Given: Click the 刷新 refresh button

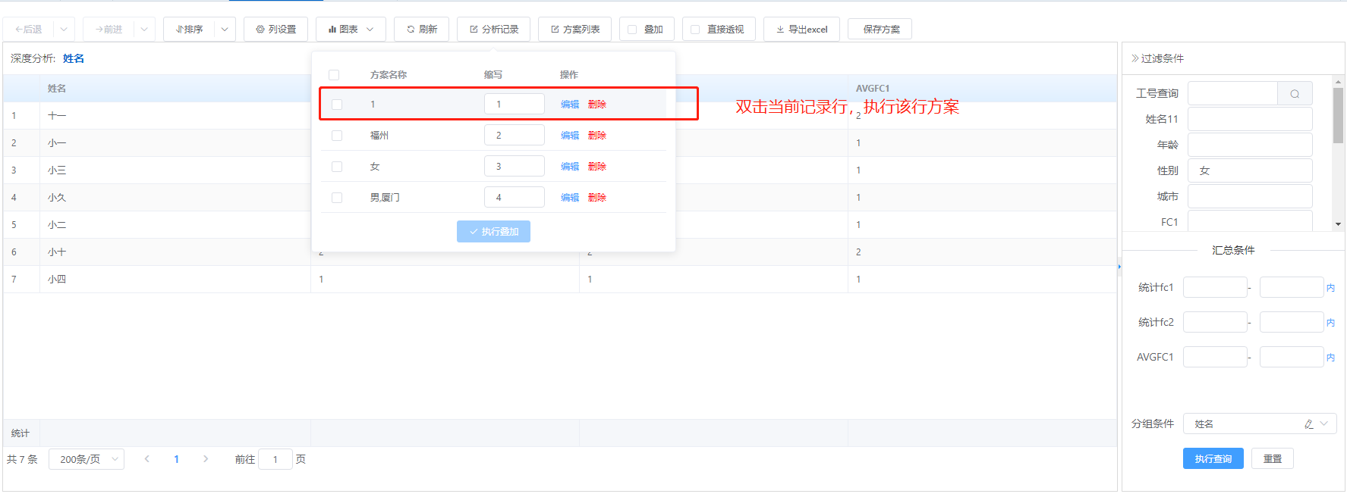Looking at the screenshot, I should coord(421,30).
